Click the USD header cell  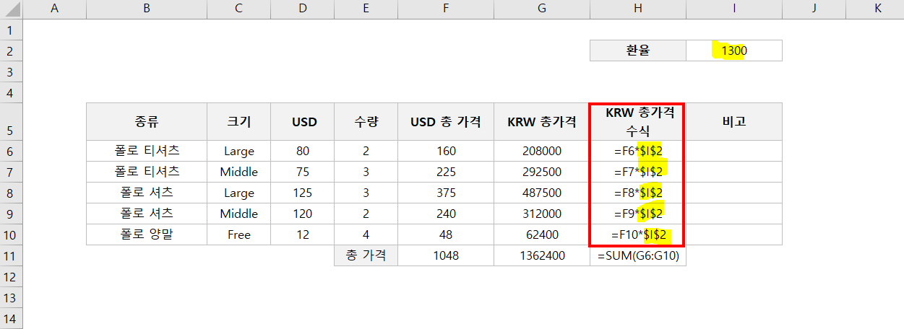[304, 121]
